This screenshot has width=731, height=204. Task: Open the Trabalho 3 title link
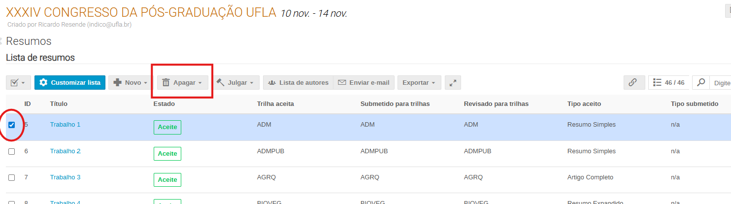pyautogui.click(x=66, y=177)
